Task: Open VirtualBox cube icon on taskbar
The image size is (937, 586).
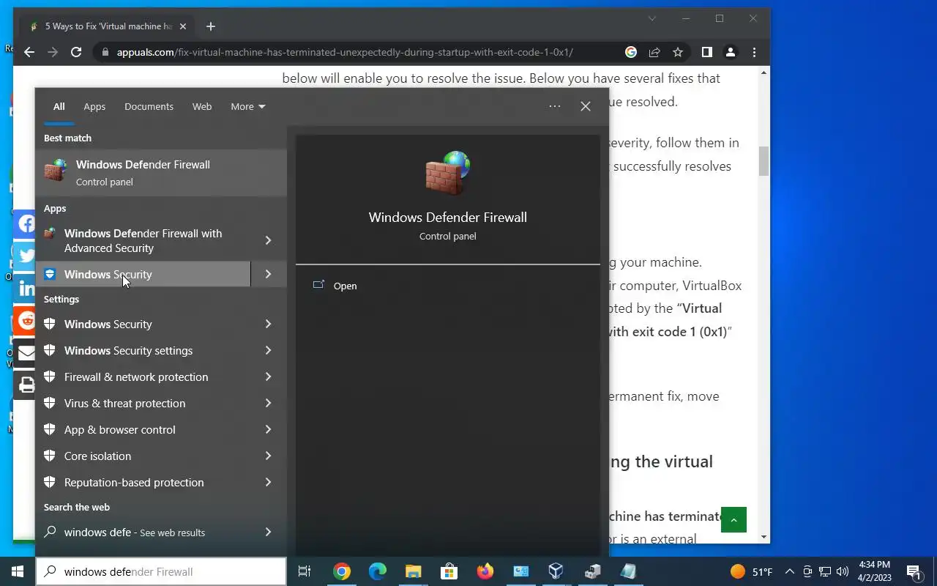Action: click(x=556, y=571)
